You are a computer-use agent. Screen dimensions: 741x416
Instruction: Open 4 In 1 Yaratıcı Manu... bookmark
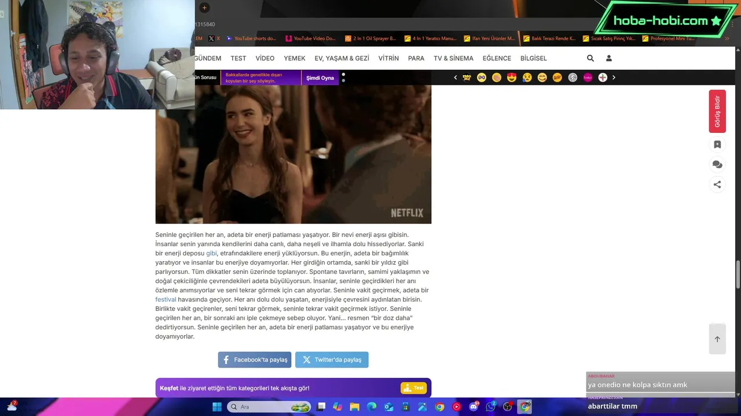[x=430, y=39]
